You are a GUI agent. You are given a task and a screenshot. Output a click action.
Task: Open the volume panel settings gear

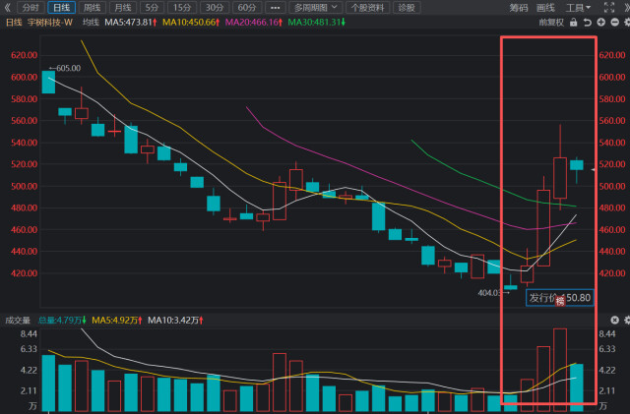click(x=627, y=320)
